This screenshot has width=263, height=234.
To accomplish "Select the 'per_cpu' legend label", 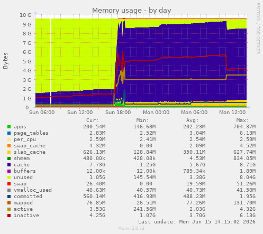I will 25,139.
